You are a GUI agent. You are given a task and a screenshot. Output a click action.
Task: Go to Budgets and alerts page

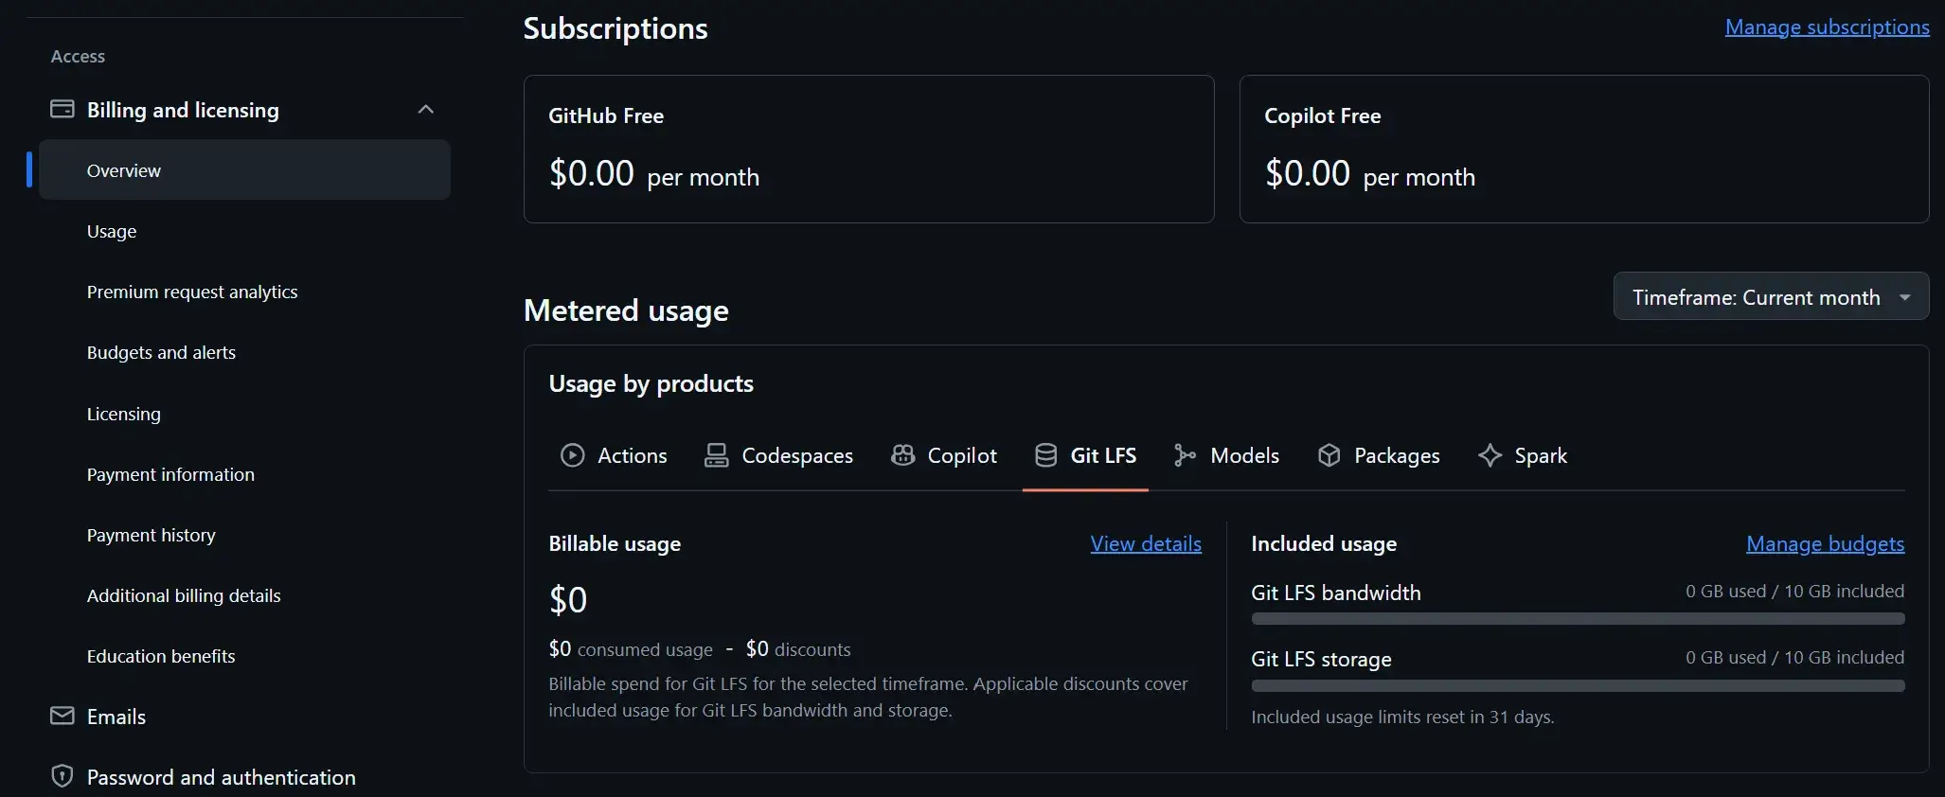(161, 352)
